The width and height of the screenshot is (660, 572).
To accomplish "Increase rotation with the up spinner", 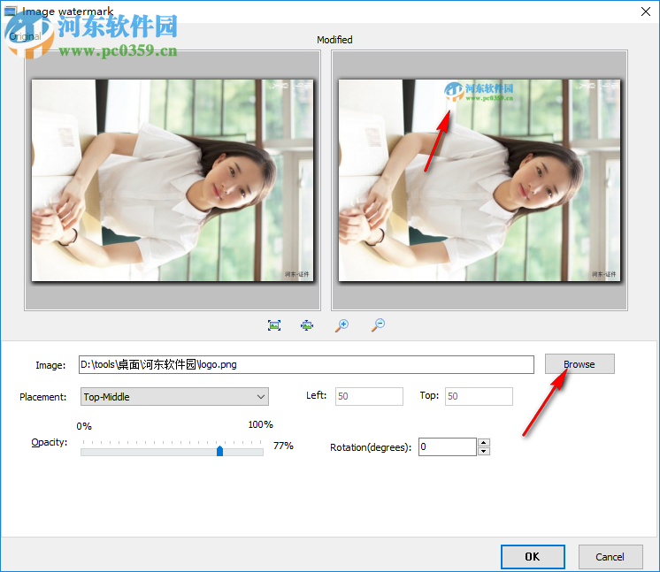I will (484, 442).
